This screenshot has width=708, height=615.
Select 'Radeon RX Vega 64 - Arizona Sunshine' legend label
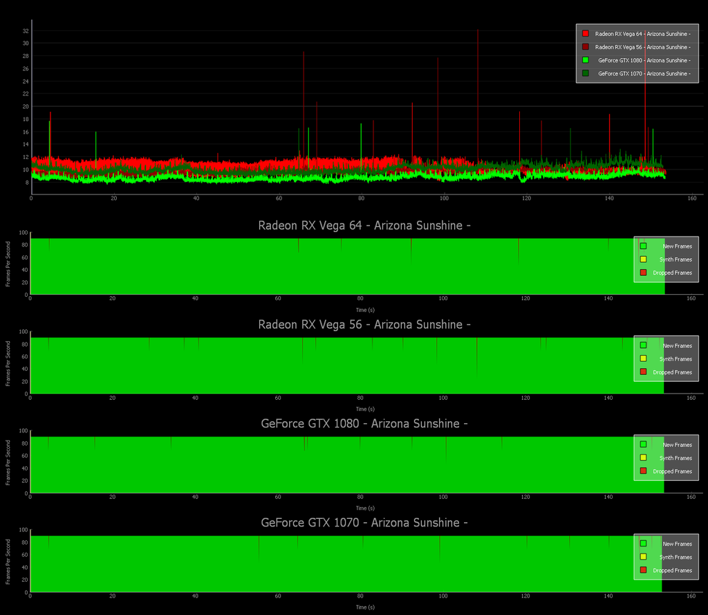642,34
